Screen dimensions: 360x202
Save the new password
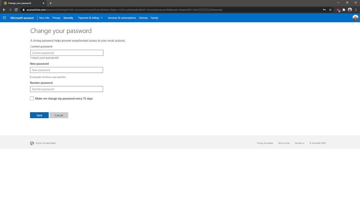click(39, 115)
